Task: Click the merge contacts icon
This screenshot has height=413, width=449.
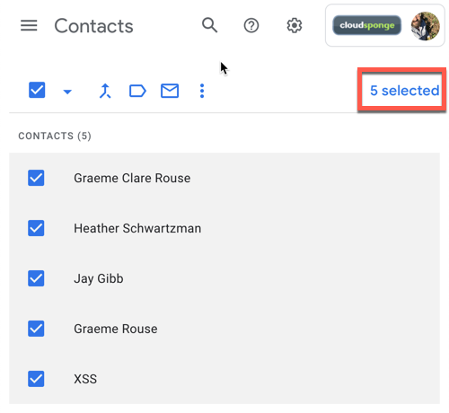Action: point(105,91)
